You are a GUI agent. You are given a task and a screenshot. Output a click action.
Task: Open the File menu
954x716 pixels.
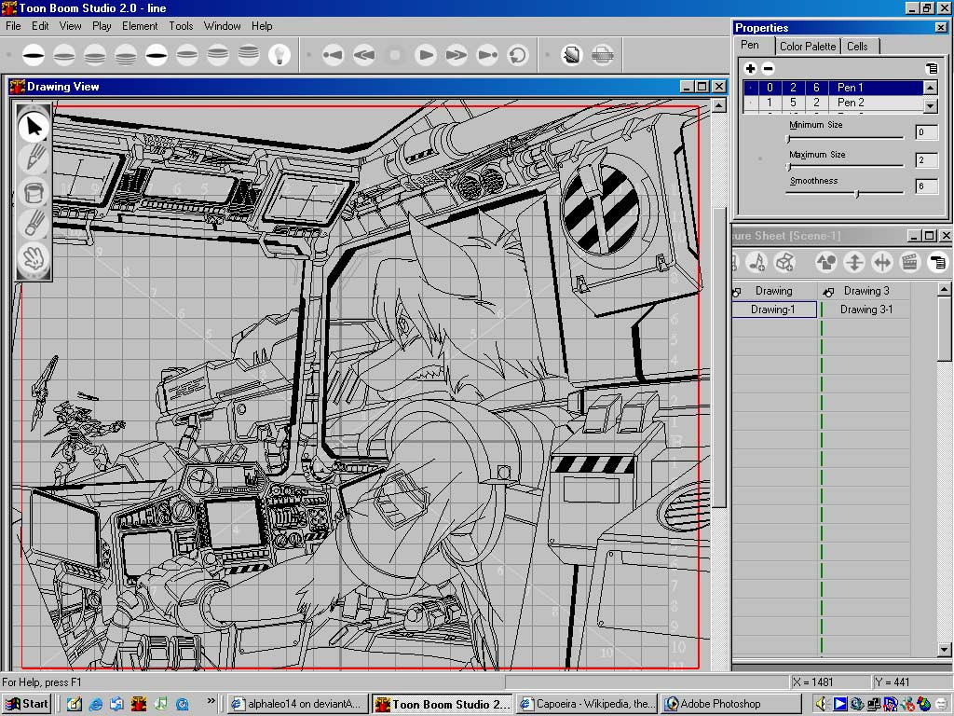13,26
